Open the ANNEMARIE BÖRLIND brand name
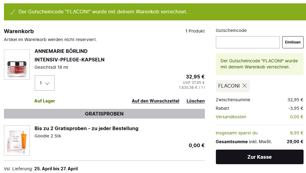The height and width of the screenshot is (173, 306). point(61,51)
